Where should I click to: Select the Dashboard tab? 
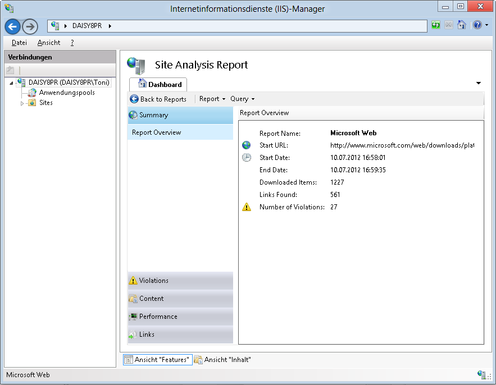pos(160,84)
